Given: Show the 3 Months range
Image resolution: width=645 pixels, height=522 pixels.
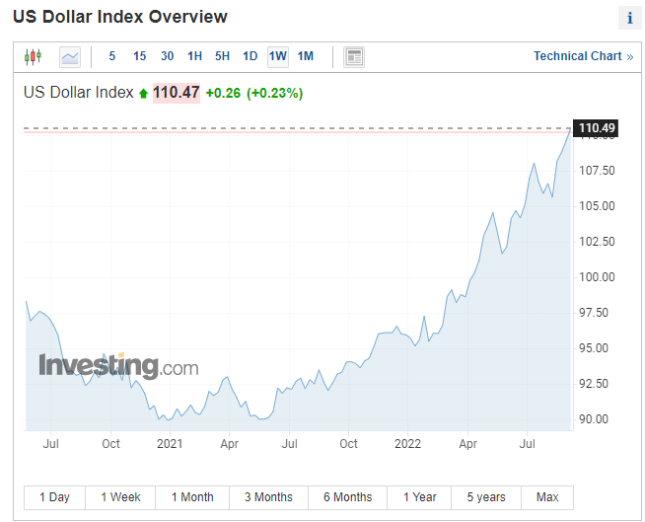Looking at the screenshot, I should [x=268, y=497].
